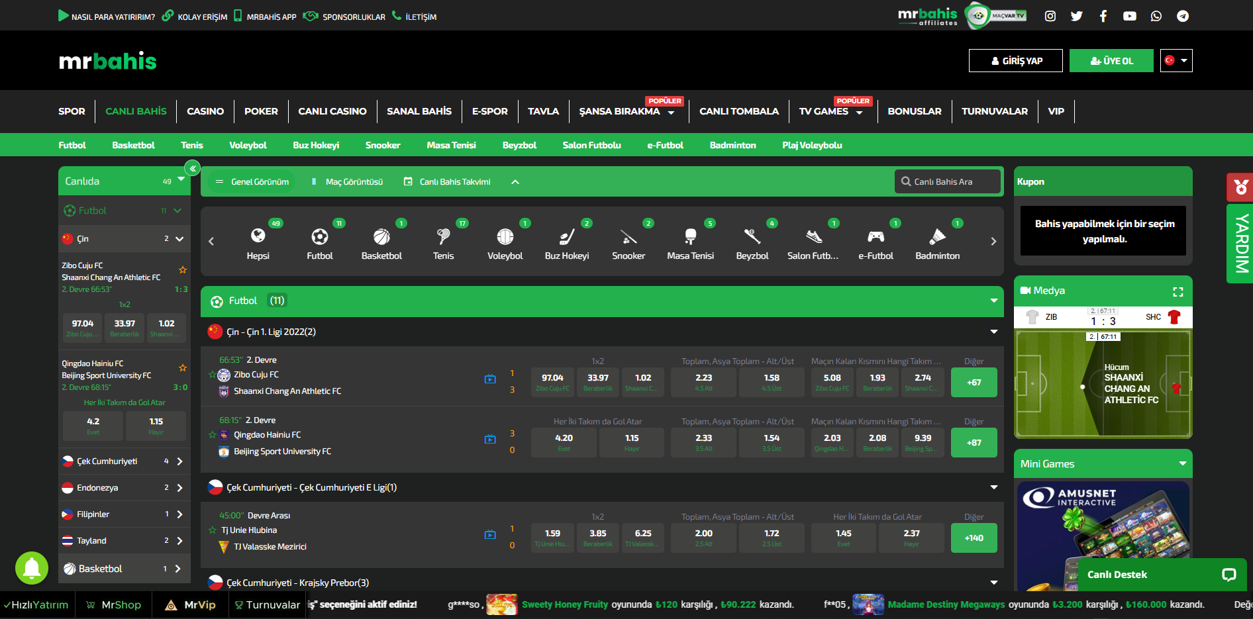Collapse the Çin 1. Ligi 2022 section

(x=993, y=332)
